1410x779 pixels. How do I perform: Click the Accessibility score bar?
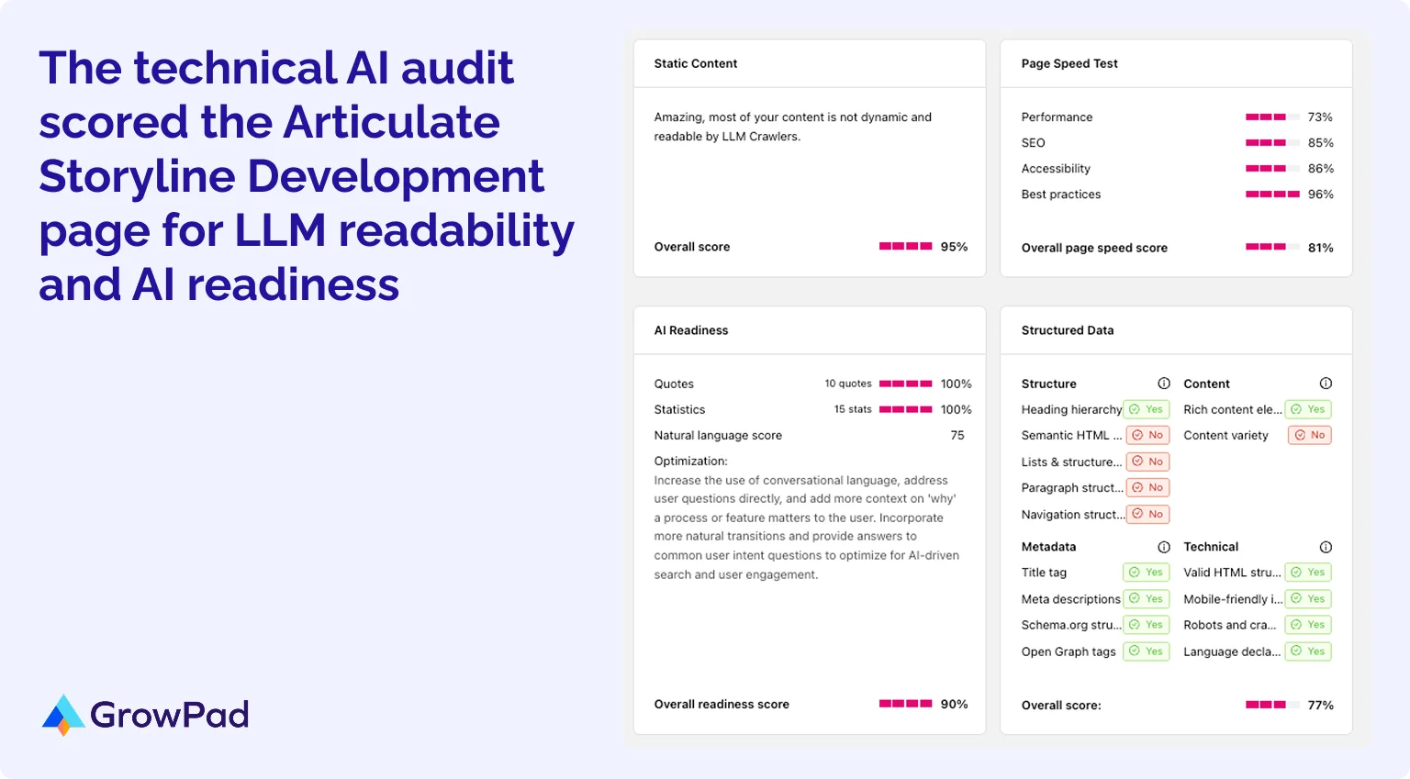(x=1272, y=169)
